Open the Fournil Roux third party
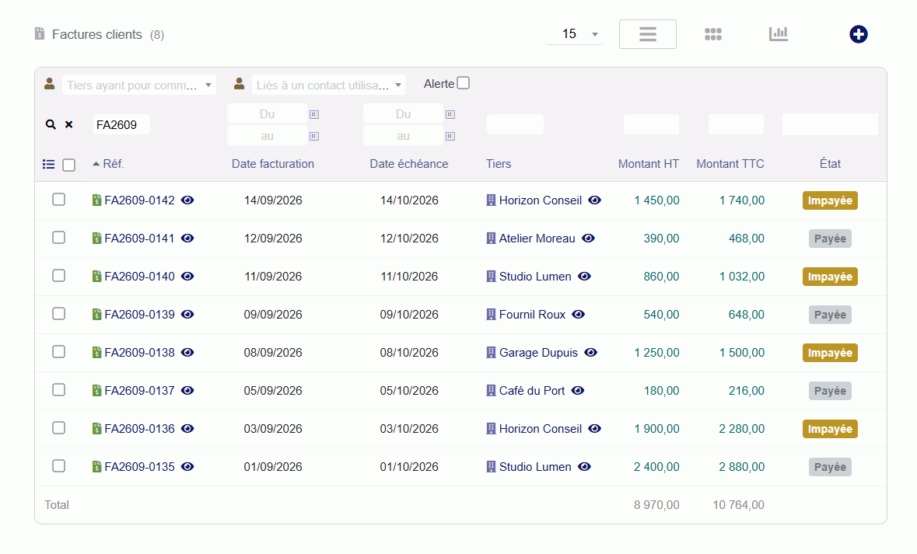Screen dimensions: 917x554 [532, 315]
